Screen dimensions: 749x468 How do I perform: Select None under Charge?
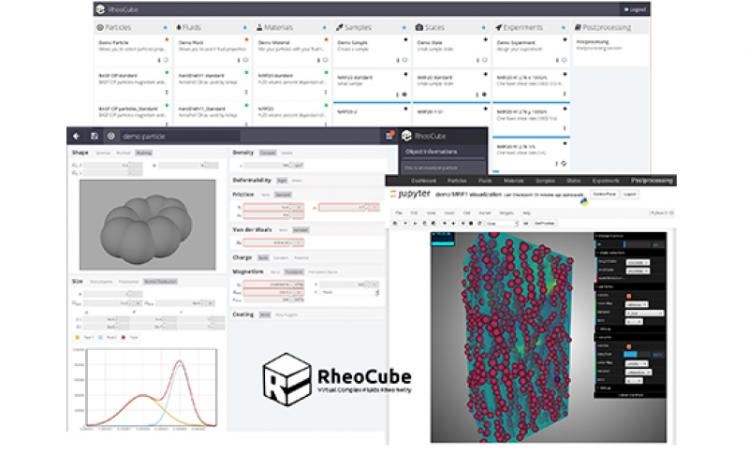(263, 258)
